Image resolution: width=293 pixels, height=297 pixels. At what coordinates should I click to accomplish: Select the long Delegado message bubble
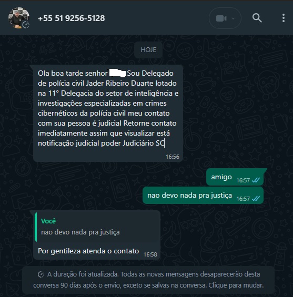pyautogui.click(x=108, y=113)
